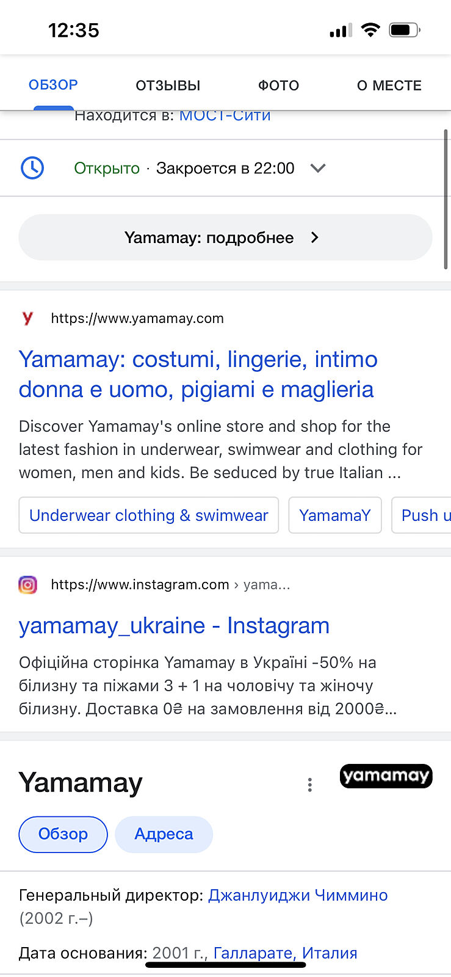The height and width of the screenshot is (977, 451).
Task: Open 'Yamamay: подробнее' details button
Action: pyautogui.click(x=225, y=238)
